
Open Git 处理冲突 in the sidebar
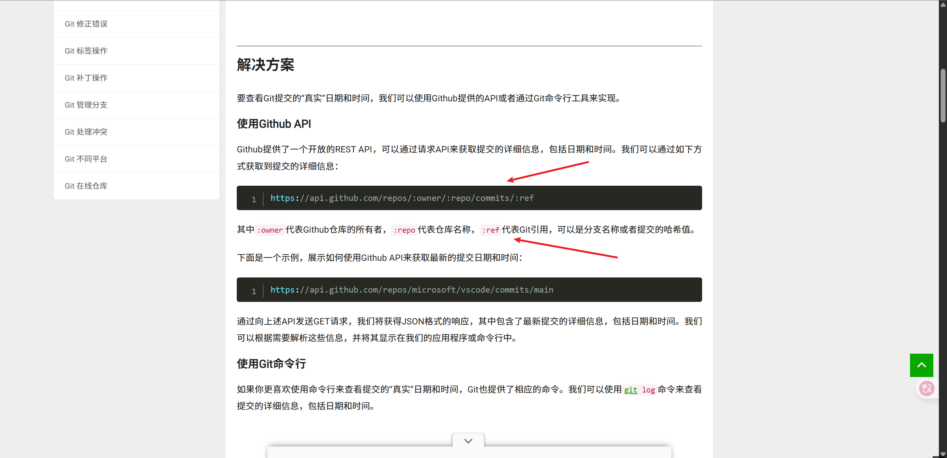click(86, 132)
